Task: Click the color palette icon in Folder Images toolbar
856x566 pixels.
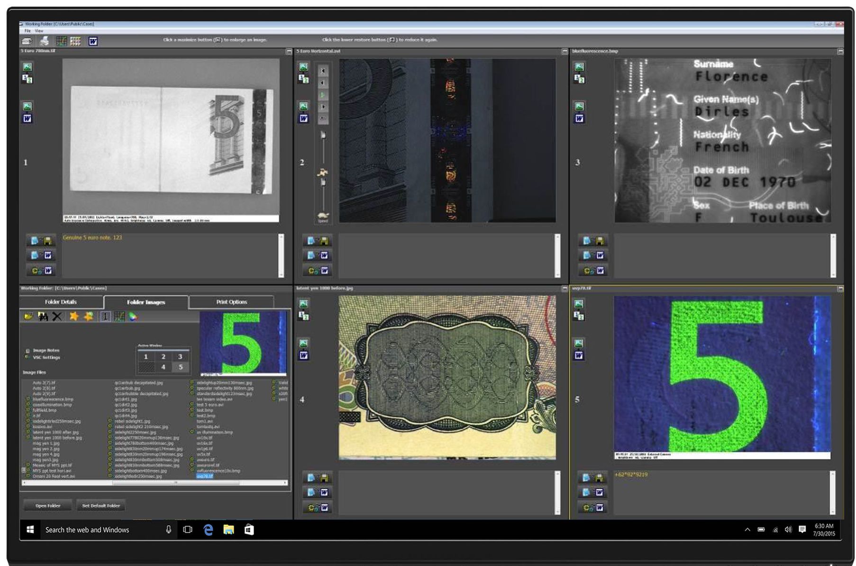Action: (x=133, y=316)
